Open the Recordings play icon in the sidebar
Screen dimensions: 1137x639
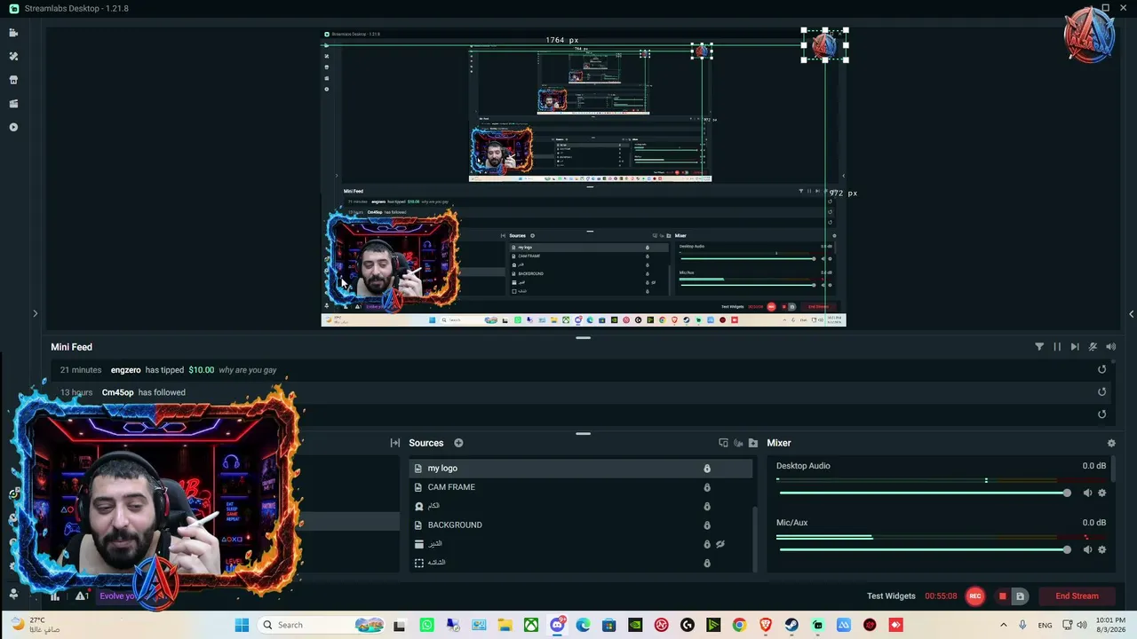tap(13, 127)
